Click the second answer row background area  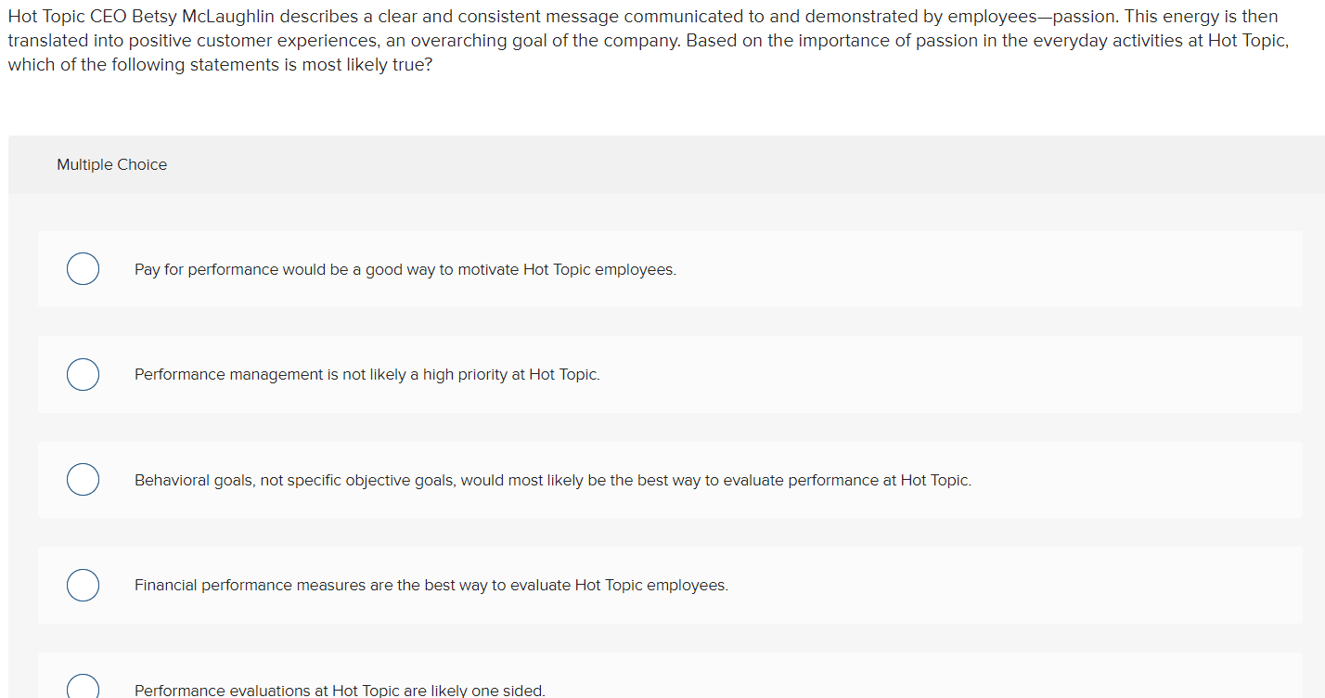click(x=835, y=374)
